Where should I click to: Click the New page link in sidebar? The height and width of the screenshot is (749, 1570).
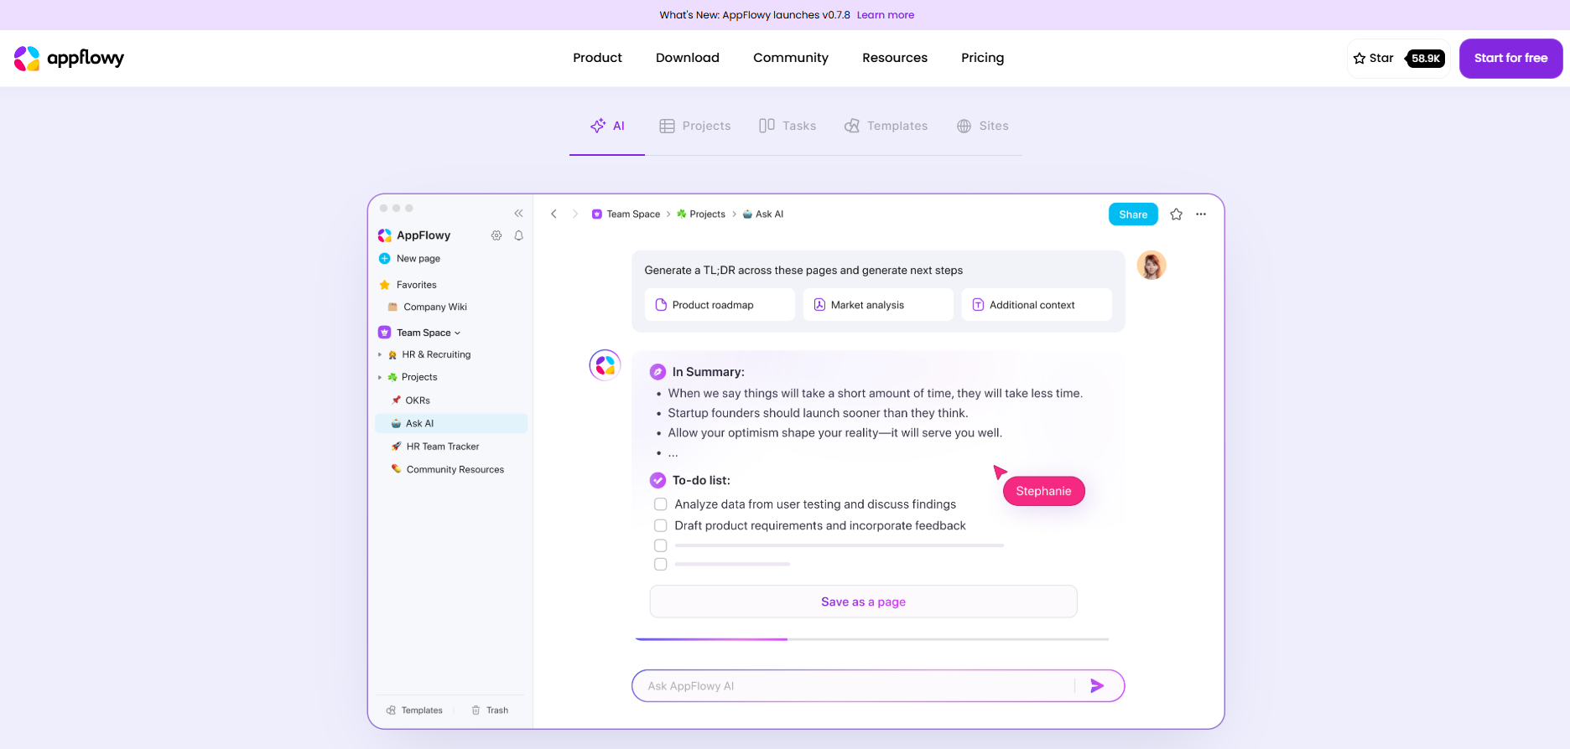pyautogui.click(x=418, y=259)
